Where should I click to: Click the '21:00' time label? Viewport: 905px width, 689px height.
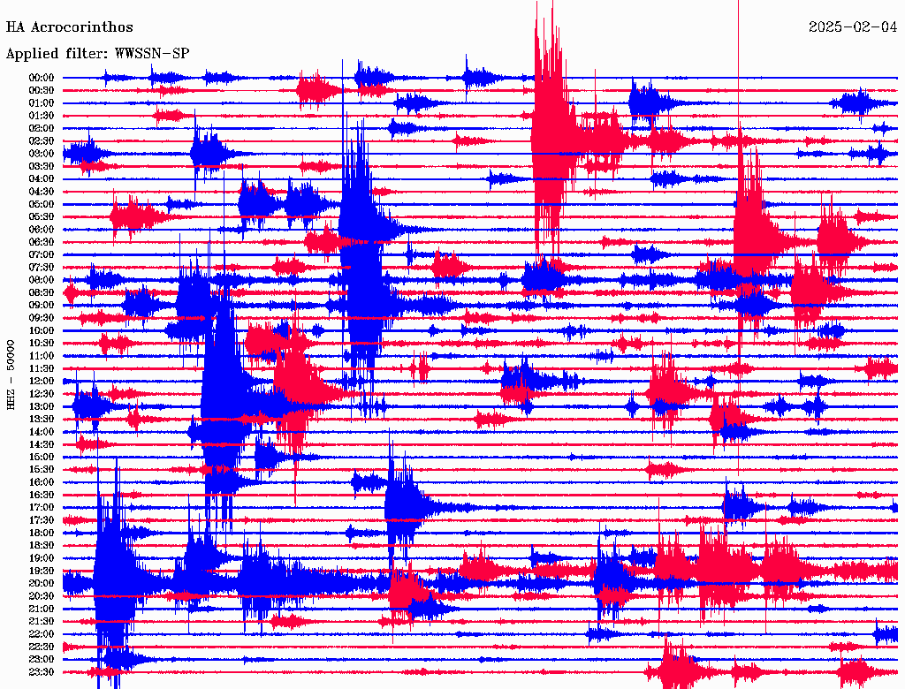(x=41, y=609)
